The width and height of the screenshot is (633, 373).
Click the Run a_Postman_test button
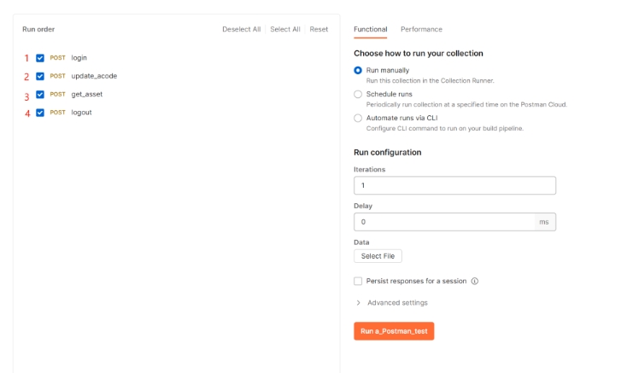click(x=394, y=330)
